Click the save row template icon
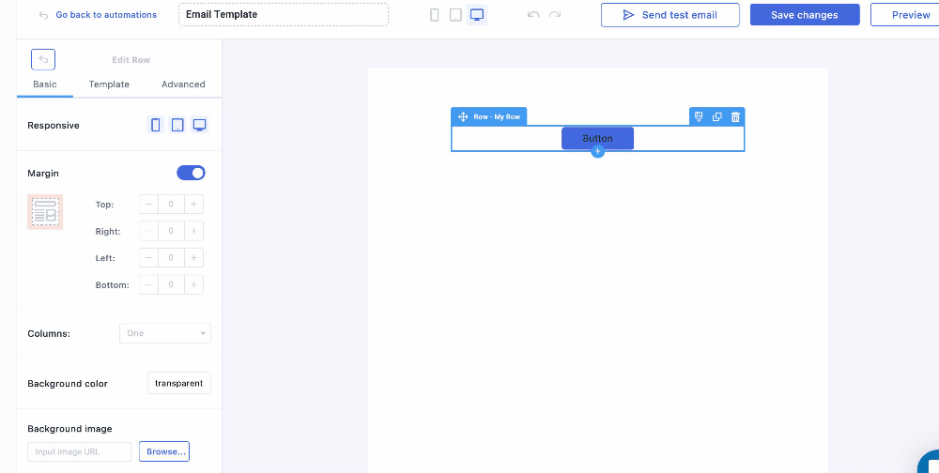 699,116
